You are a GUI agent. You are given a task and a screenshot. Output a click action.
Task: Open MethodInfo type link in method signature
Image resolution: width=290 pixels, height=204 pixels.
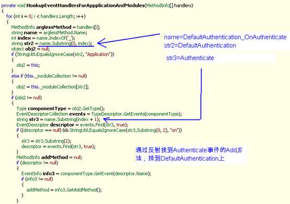(x=158, y=6)
